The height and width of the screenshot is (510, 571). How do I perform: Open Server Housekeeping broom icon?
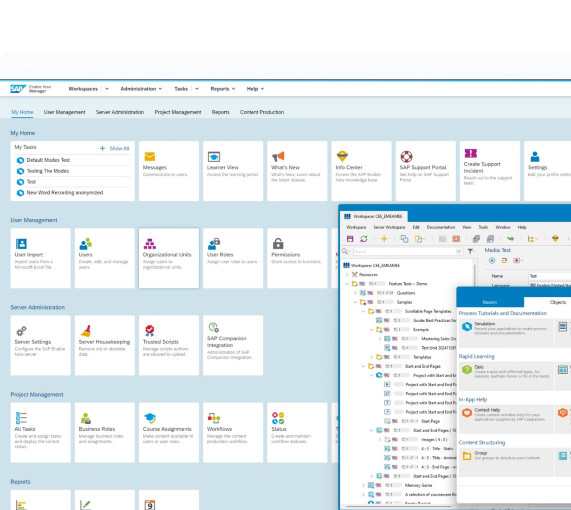coord(85,331)
